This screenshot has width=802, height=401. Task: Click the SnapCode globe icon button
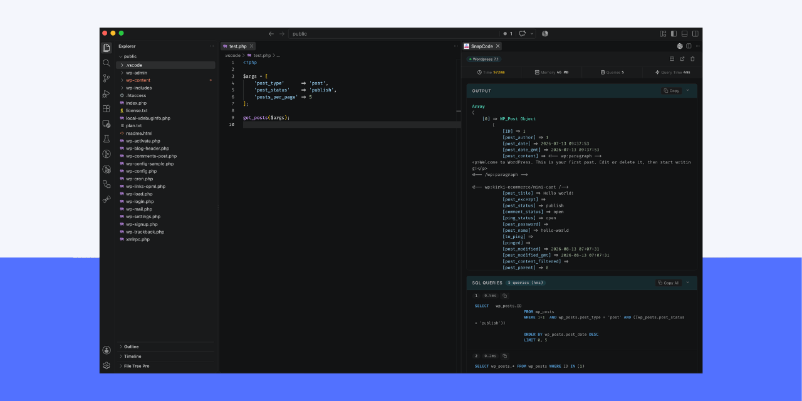[x=680, y=46]
